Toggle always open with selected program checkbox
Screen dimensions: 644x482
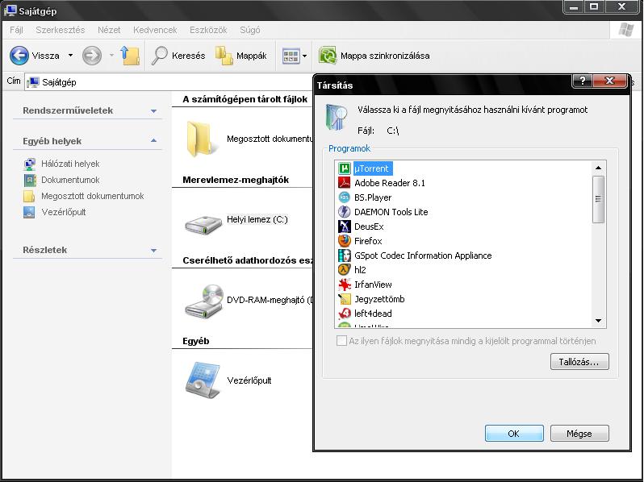(341, 340)
